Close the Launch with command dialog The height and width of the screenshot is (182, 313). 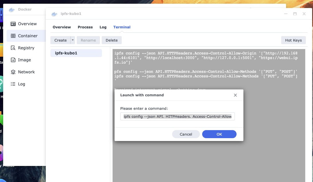coord(235,95)
